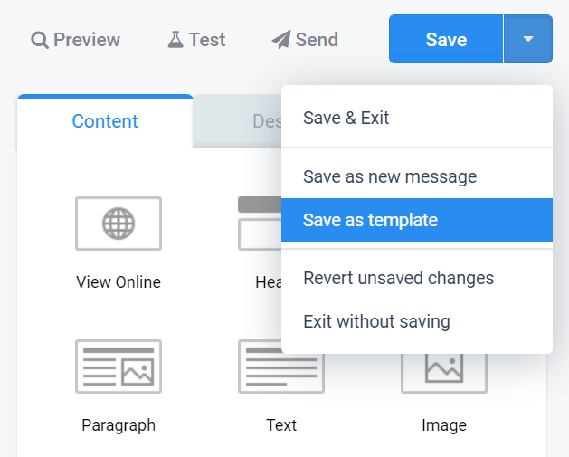Click the Preview magnifier icon

(x=40, y=40)
